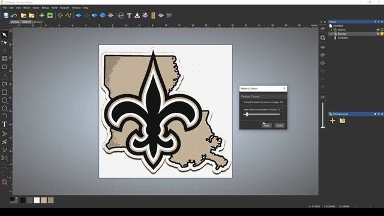Cancel the Reduce Colours dialog
384x216 pixels.
(280, 125)
